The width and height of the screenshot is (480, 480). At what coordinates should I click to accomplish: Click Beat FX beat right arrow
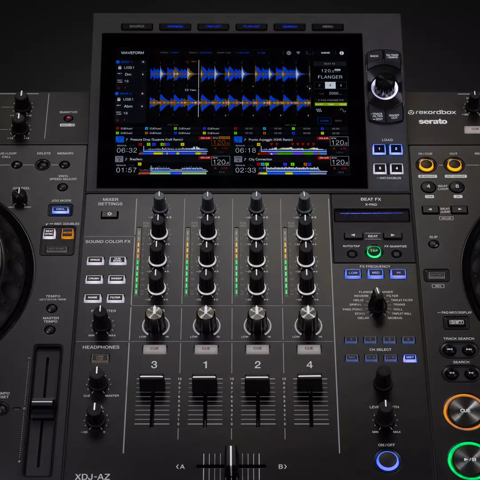click(x=392, y=236)
